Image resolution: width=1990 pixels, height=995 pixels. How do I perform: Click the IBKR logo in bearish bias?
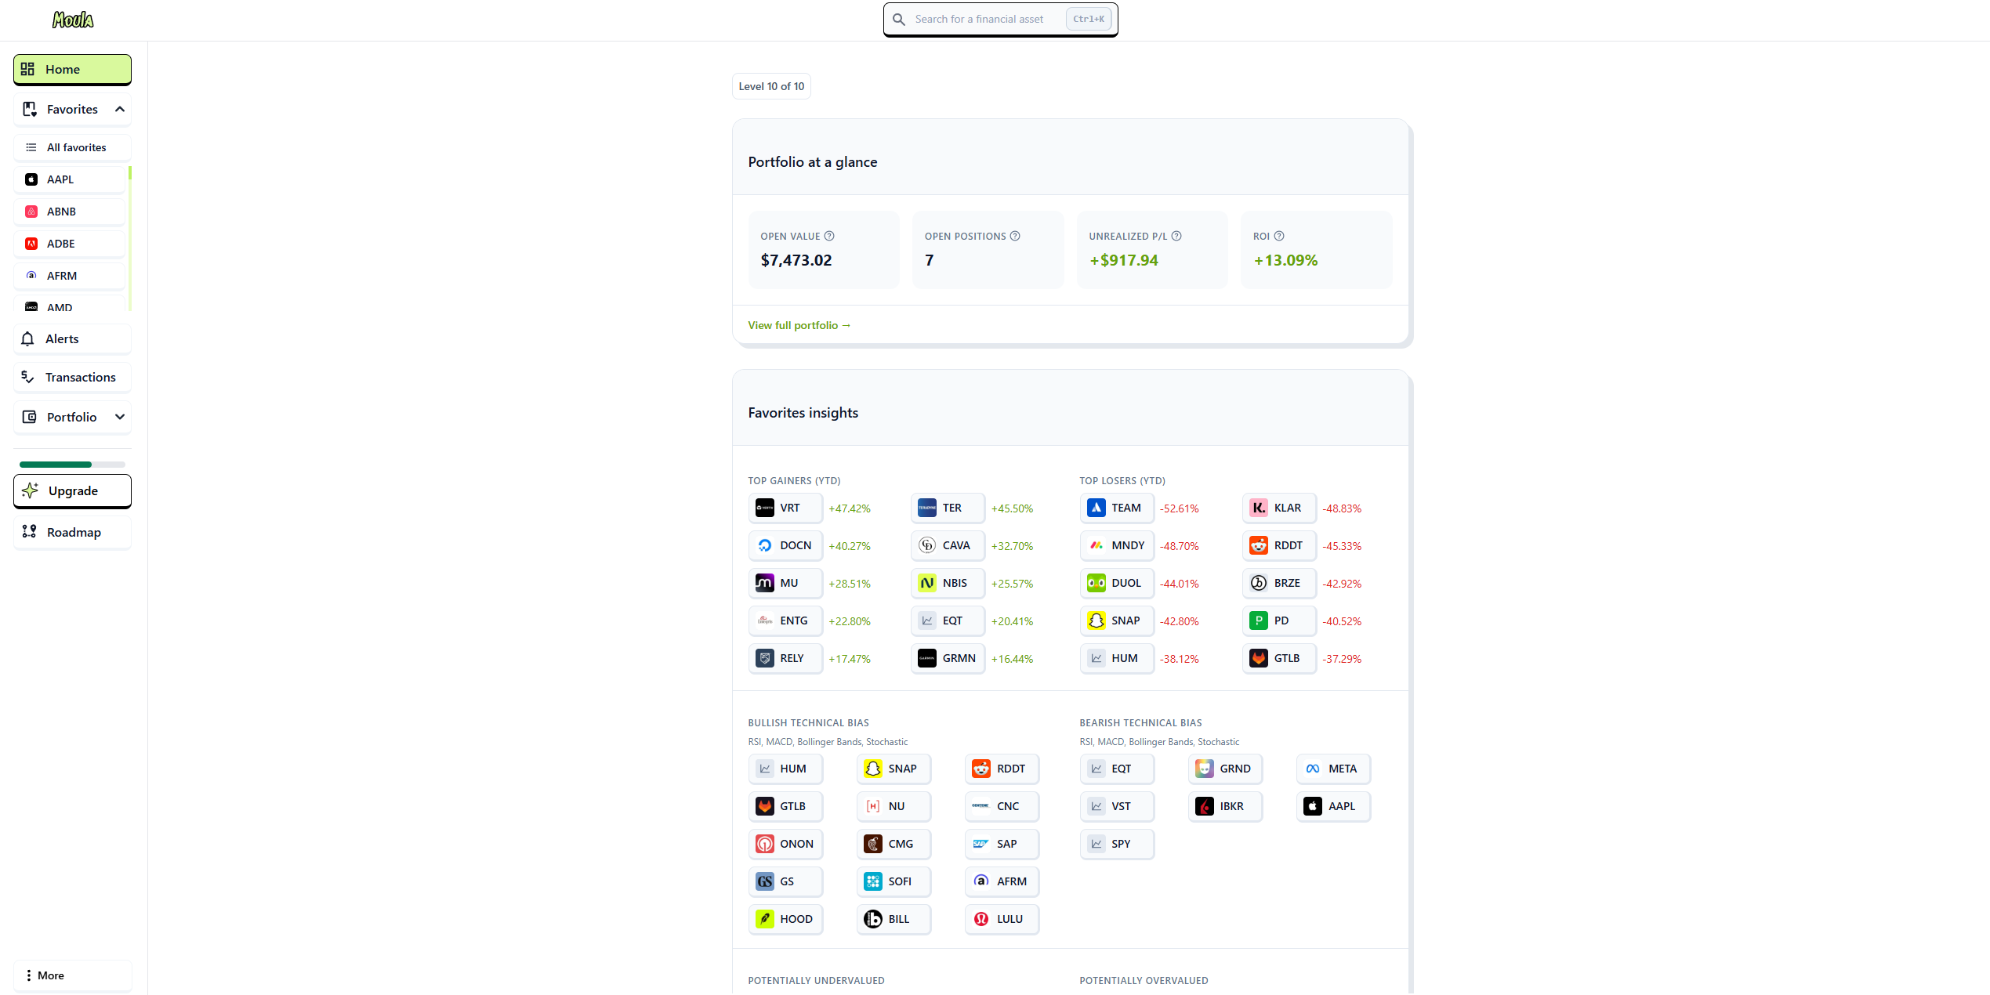[x=1205, y=806]
